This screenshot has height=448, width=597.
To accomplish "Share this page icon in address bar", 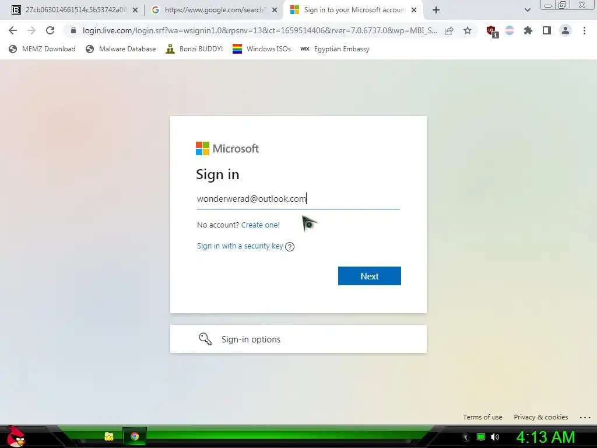I will tap(449, 30).
